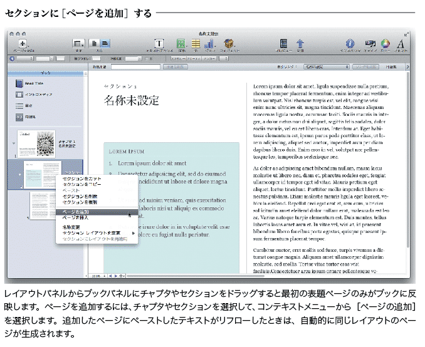Open the Media browser icon
The height and width of the screenshot is (347, 425).
[x=370, y=43]
